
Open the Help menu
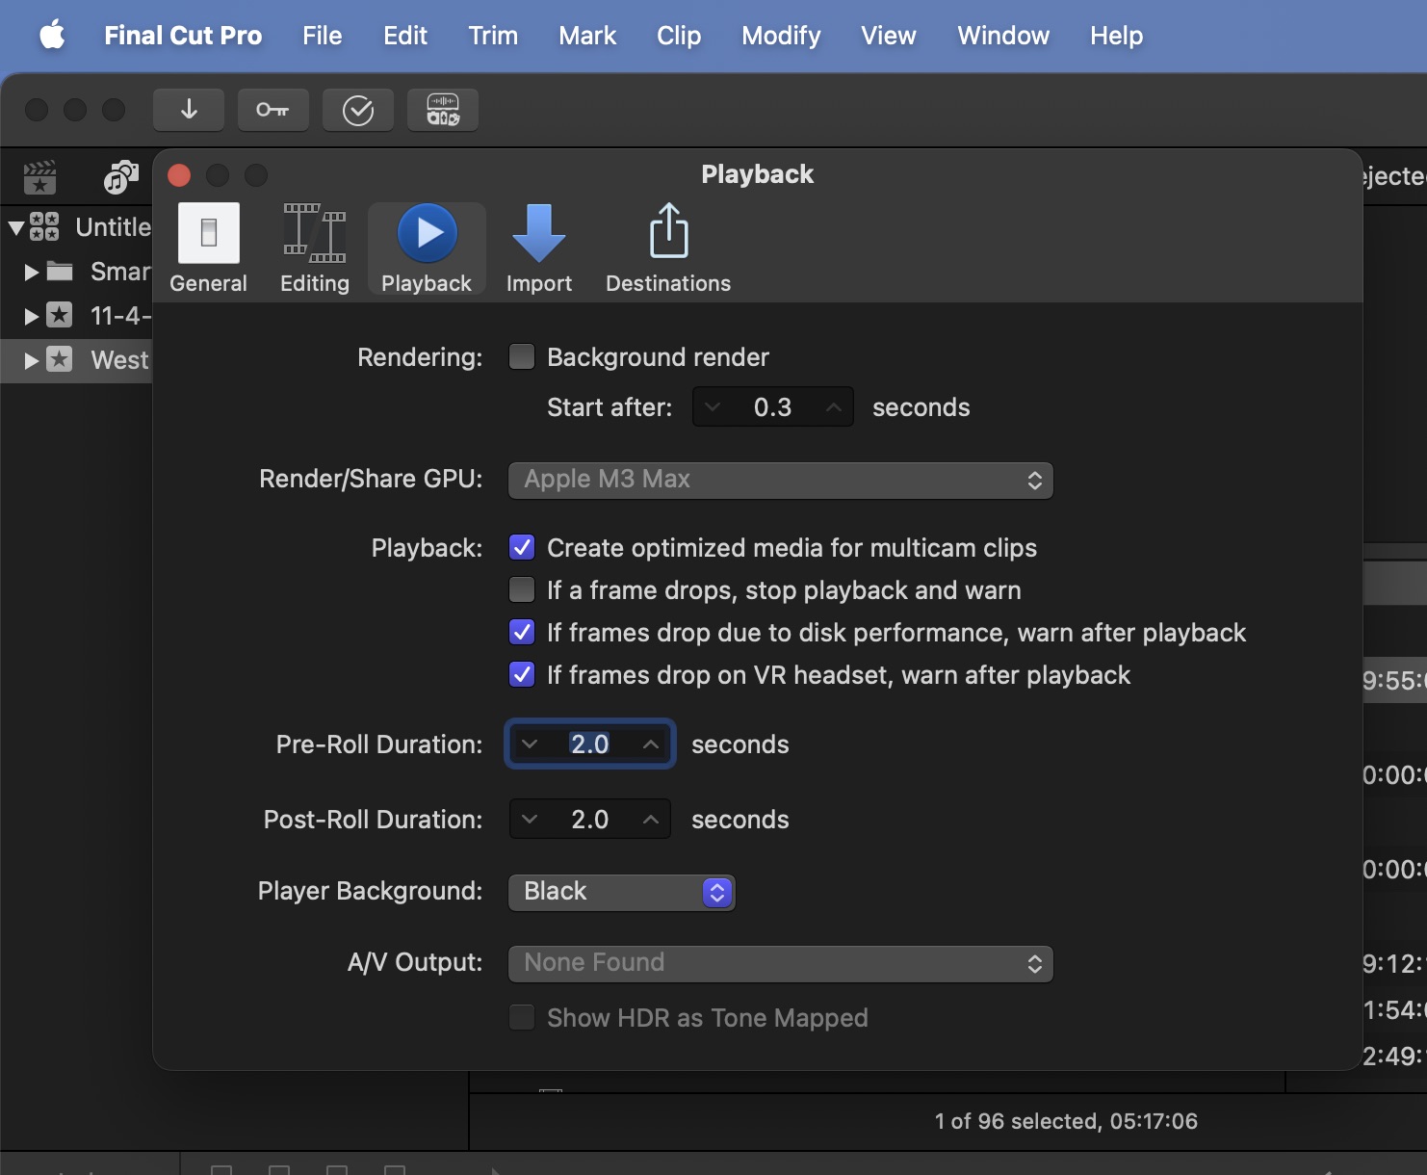[1117, 36]
